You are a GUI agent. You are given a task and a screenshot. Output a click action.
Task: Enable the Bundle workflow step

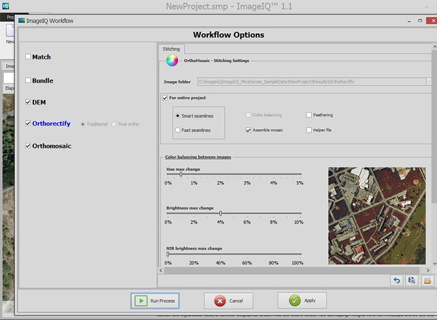(28, 80)
